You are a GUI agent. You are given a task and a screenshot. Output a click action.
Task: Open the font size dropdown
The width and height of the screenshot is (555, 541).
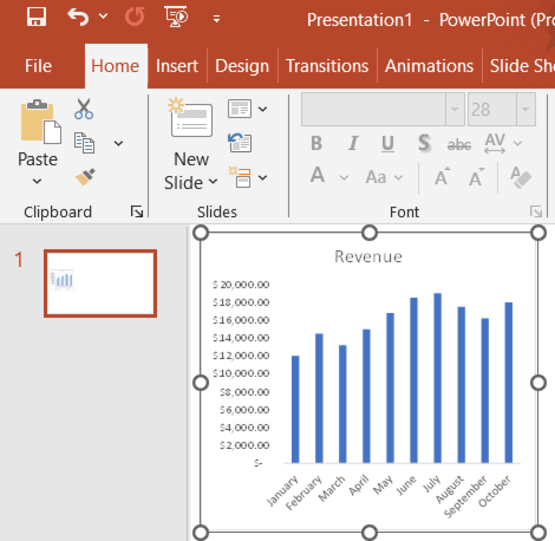[525, 109]
